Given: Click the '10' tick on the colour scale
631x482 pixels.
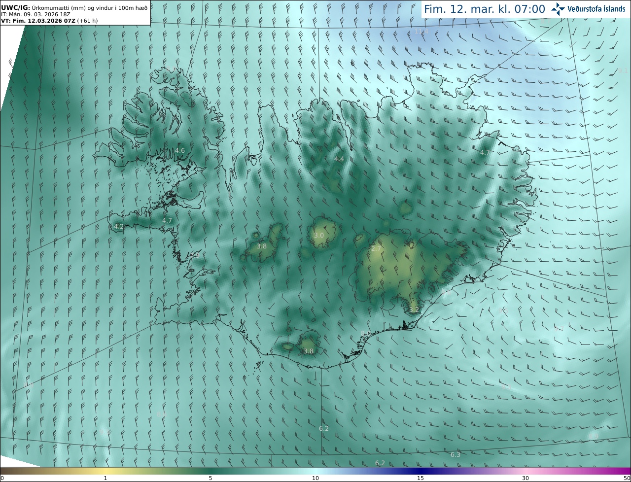Looking at the screenshot, I should point(315,478).
